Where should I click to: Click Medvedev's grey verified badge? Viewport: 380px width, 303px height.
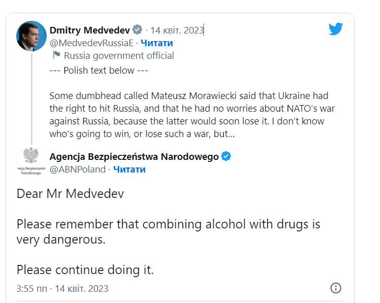[x=137, y=29]
